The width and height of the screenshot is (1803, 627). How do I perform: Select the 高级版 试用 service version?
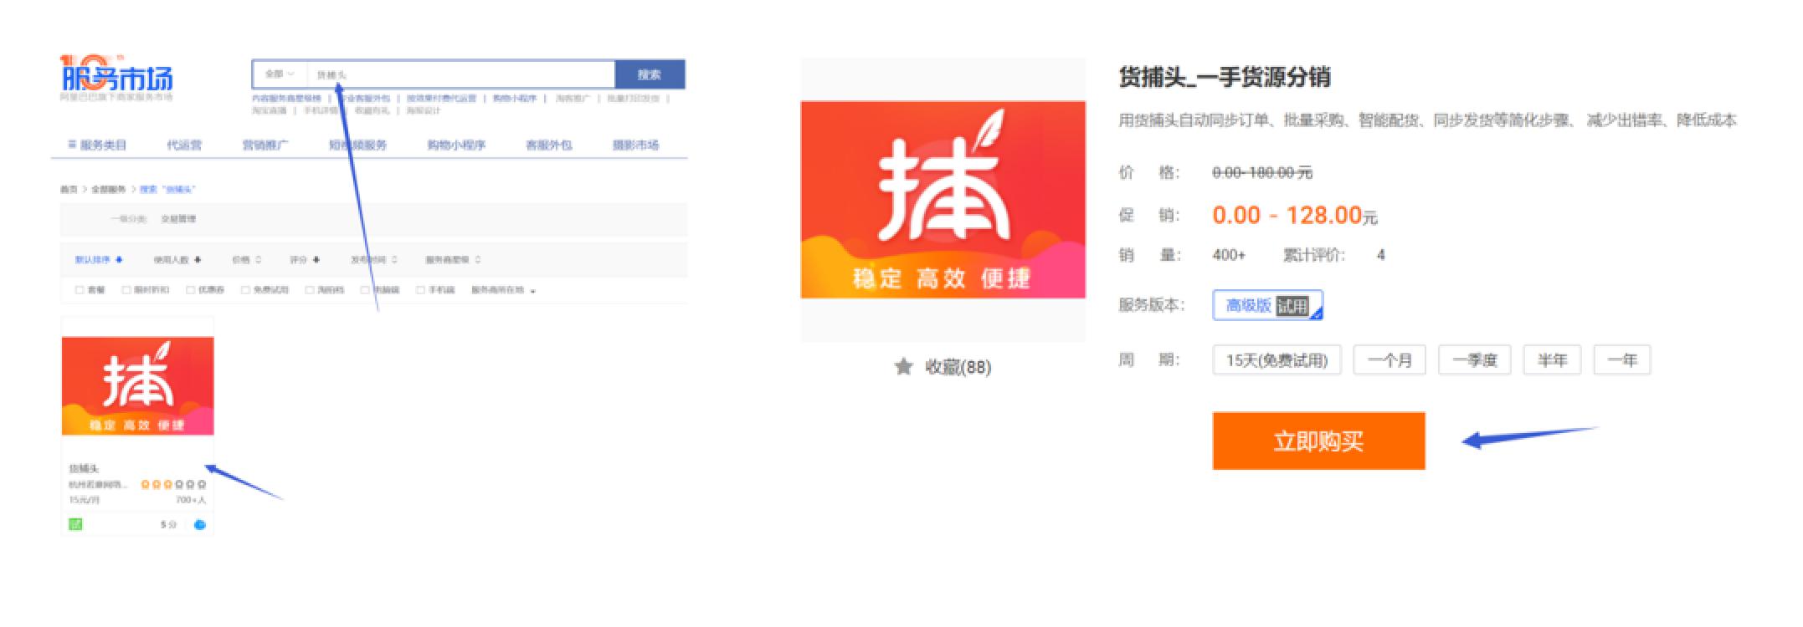1267,305
